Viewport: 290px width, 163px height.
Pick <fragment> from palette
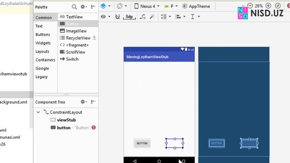[78, 45]
